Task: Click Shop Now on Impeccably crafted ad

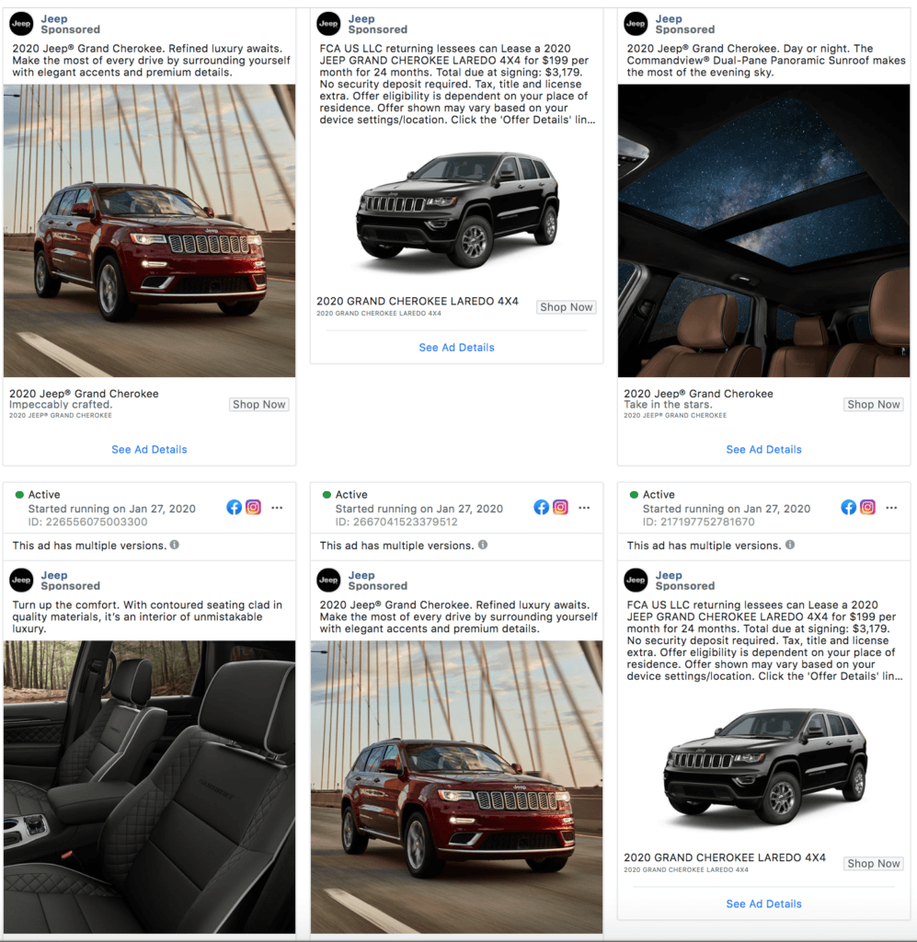Action: pyautogui.click(x=258, y=405)
